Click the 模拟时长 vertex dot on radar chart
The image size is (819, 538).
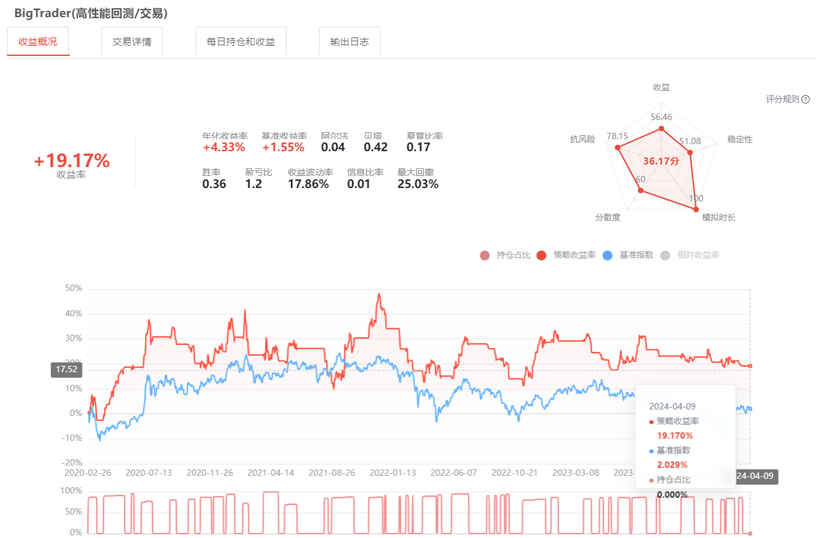point(696,209)
